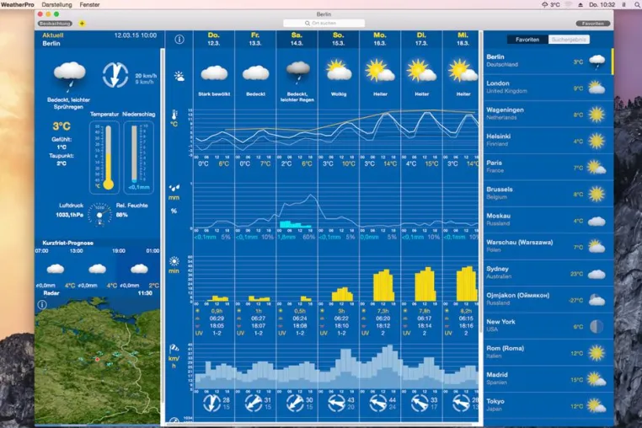The image size is (642, 428).
Task: Click Monday's Heiter sun icon
Action: coord(380,71)
